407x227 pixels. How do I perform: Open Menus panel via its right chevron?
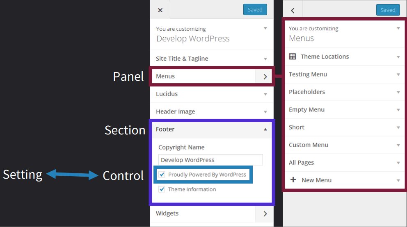[x=265, y=76]
